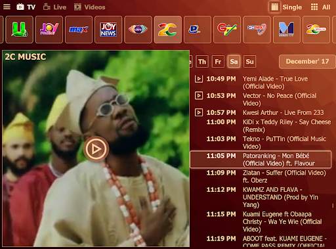Select the Joy Prime channel logo
The image size is (336, 249).
pyautogui.click(x=49, y=30)
